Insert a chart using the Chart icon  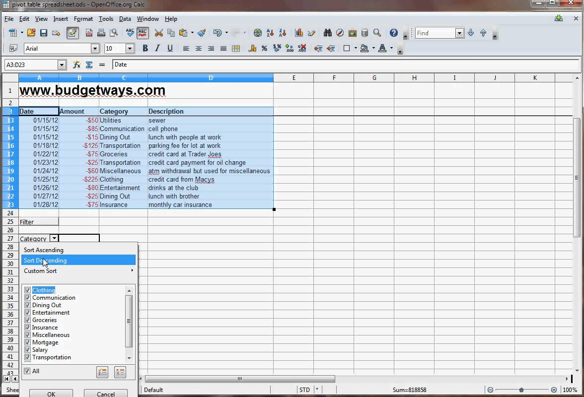[299, 33]
